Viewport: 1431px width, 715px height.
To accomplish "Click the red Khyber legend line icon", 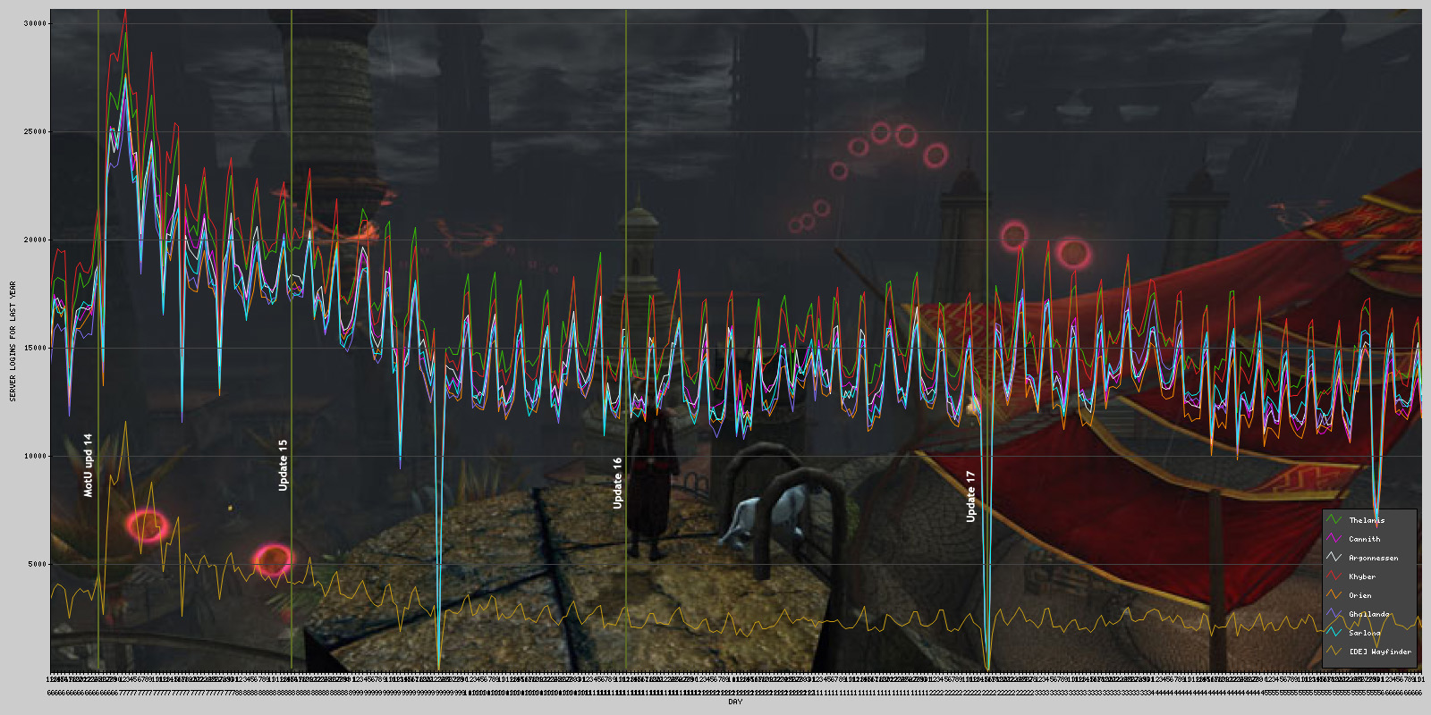I will (x=1334, y=576).
